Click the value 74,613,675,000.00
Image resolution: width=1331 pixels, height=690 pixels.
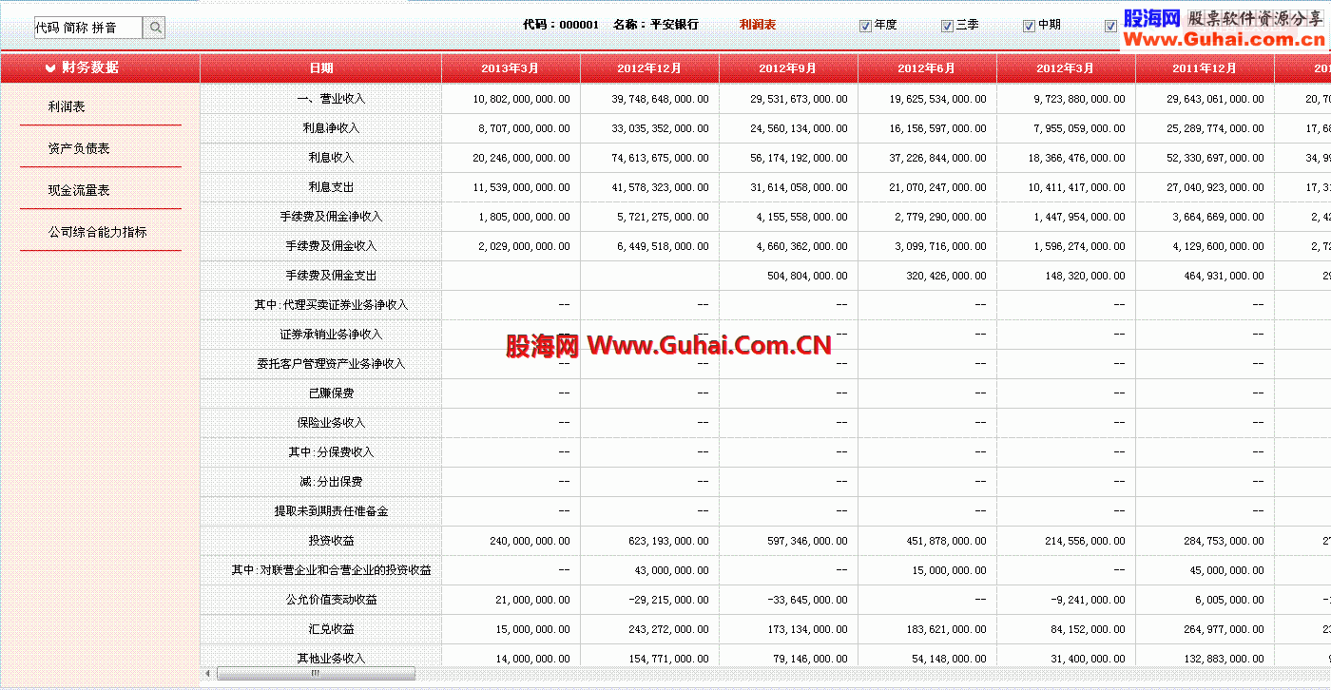point(660,158)
